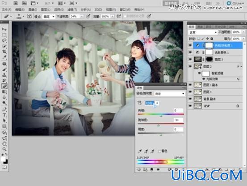
Task: Open the Hue/Saturation preset dropdown
Action: pos(169,94)
